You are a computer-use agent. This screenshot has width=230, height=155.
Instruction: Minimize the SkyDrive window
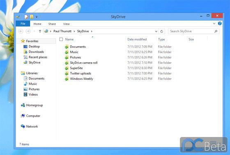point(201,16)
